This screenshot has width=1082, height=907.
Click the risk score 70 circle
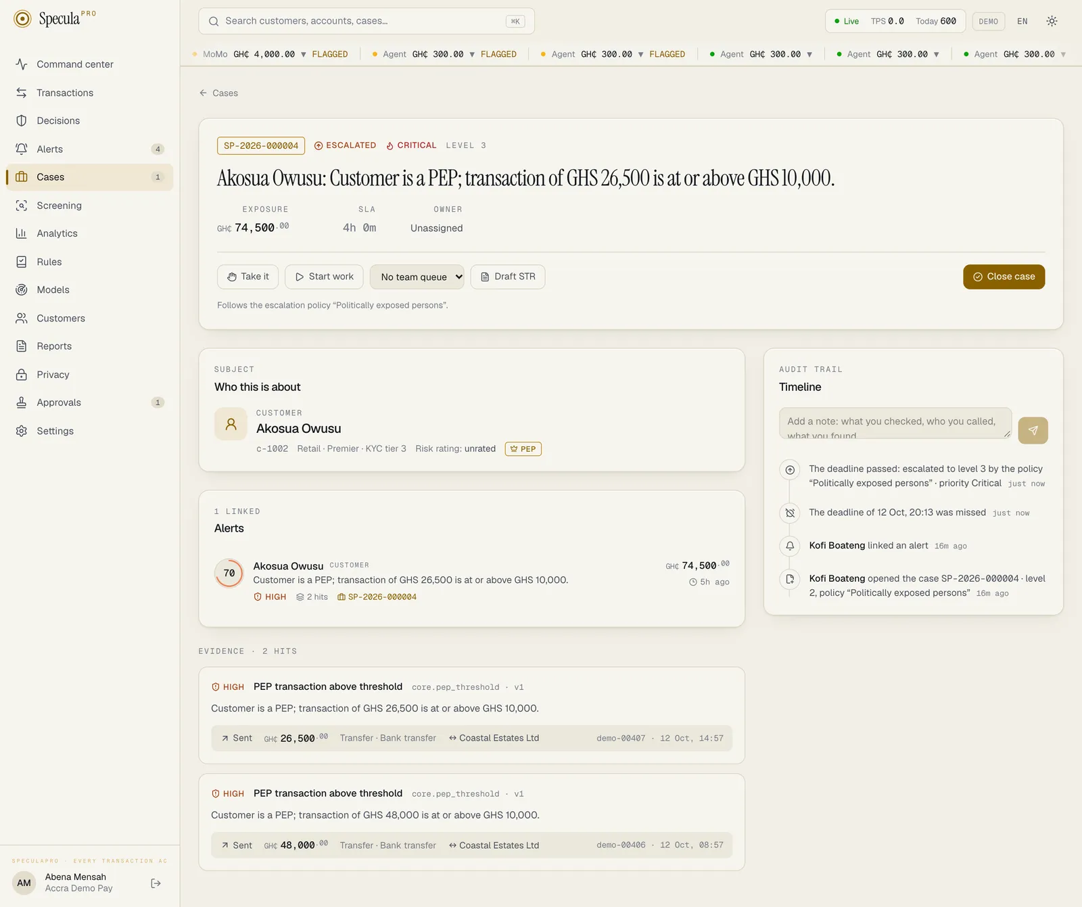coord(229,573)
